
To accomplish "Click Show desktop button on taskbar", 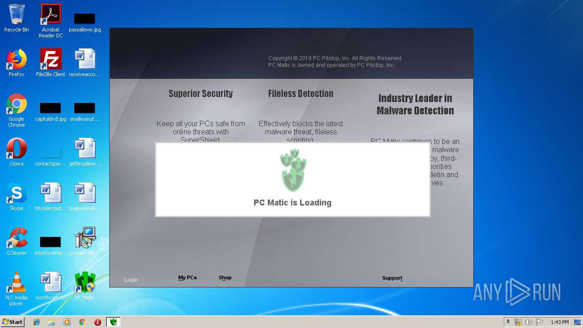I will [578, 322].
